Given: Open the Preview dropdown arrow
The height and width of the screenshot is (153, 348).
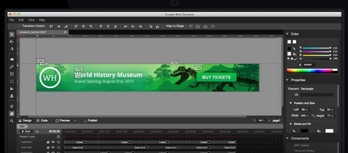Looking at the screenshot, I should [75, 121].
